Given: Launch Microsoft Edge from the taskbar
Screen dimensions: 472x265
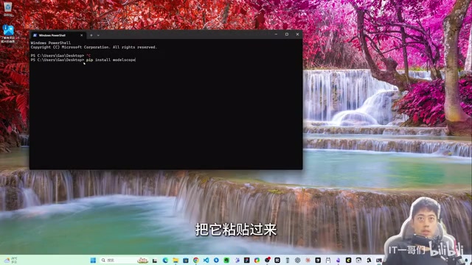Looking at the screenshot, I should coord(165,260).
